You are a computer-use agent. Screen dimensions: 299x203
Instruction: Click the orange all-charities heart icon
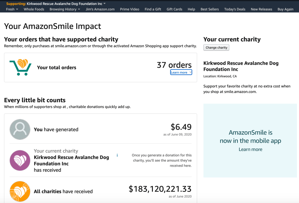click(x=20, y=191)
